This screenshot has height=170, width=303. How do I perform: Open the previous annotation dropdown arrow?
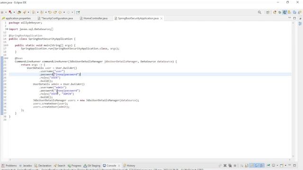click(x=46, y=12)
